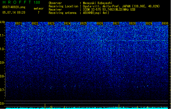Click the 0928 time marker

(132, 23)
